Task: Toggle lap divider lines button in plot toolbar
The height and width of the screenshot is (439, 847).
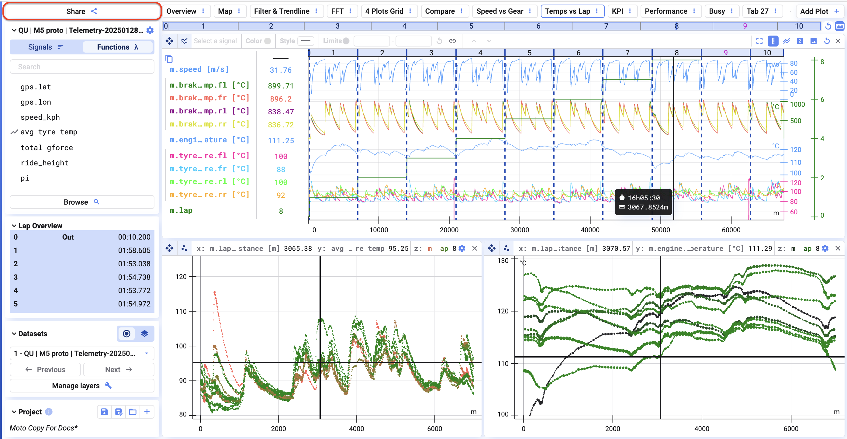Action: 773,41
